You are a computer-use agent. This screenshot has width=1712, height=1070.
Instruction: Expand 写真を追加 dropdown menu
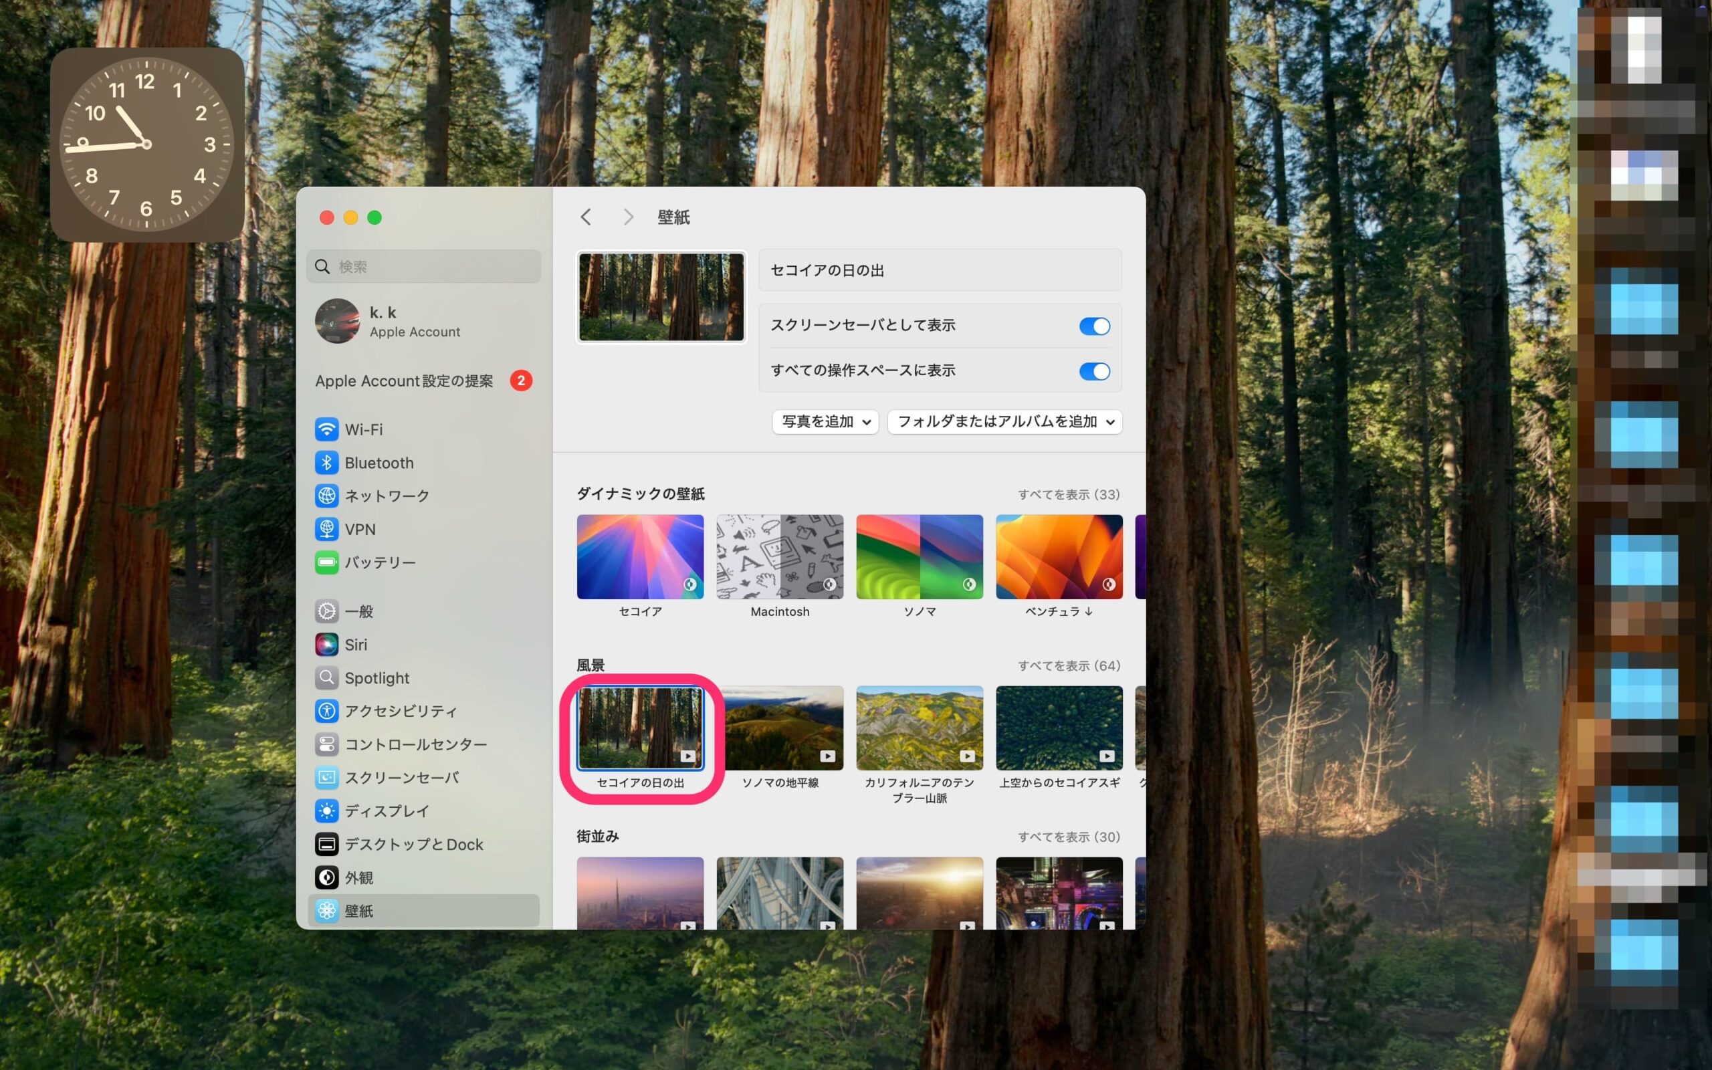click(826, 421)
